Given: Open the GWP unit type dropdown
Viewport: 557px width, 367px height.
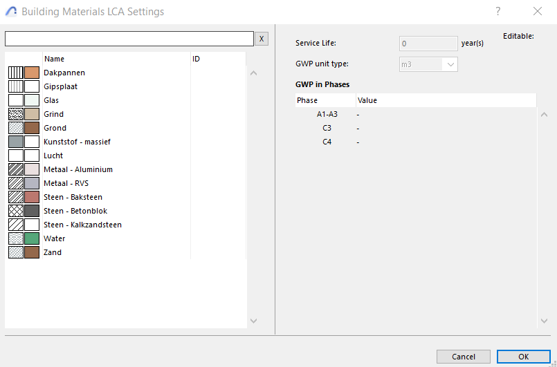Looking at the screenshot, I should point(428,64).
